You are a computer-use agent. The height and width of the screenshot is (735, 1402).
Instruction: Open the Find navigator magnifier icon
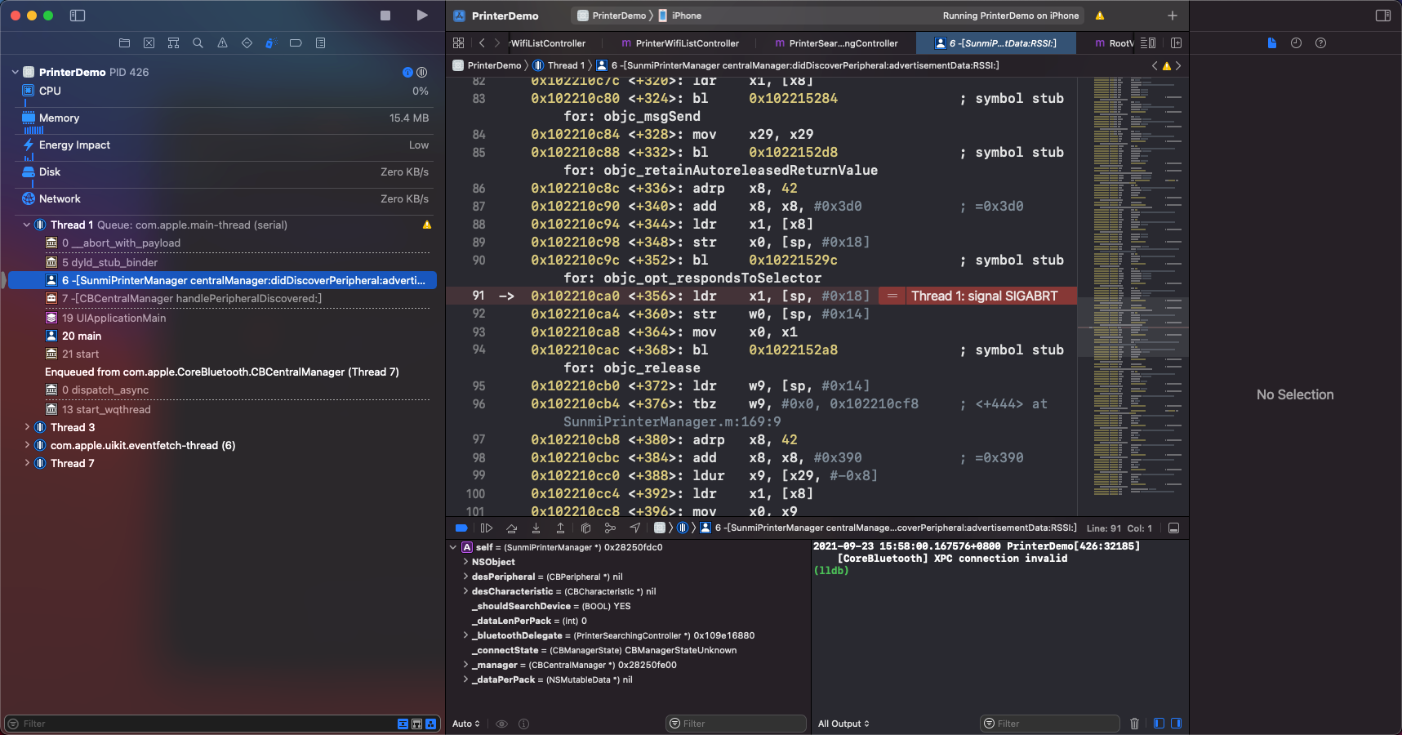[x=198, y=43]
